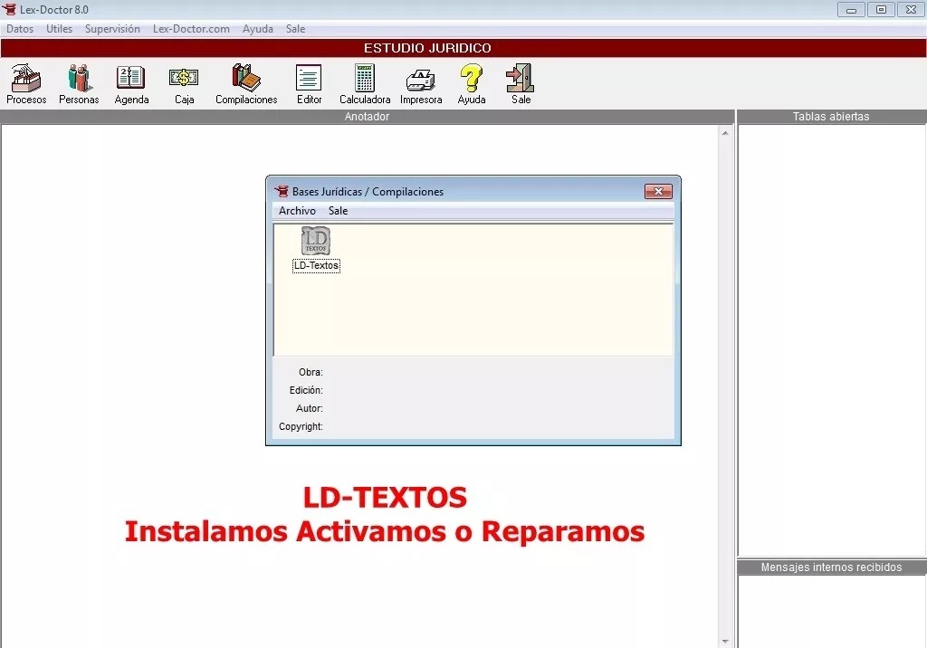Click the Mensajes internos recibidos header
The width and height of the screenshot is (927, 648).
[x=831, y=567]
